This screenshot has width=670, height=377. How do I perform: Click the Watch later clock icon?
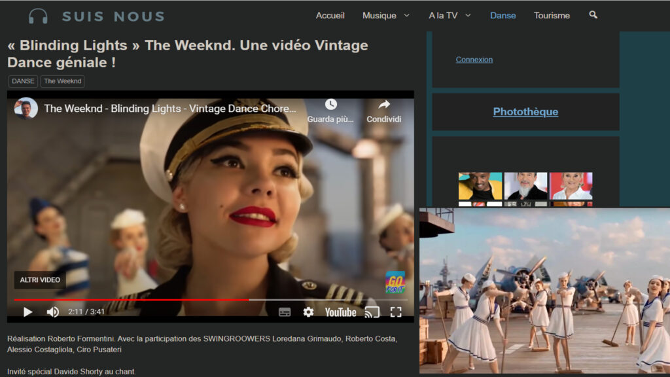(330, 104)
